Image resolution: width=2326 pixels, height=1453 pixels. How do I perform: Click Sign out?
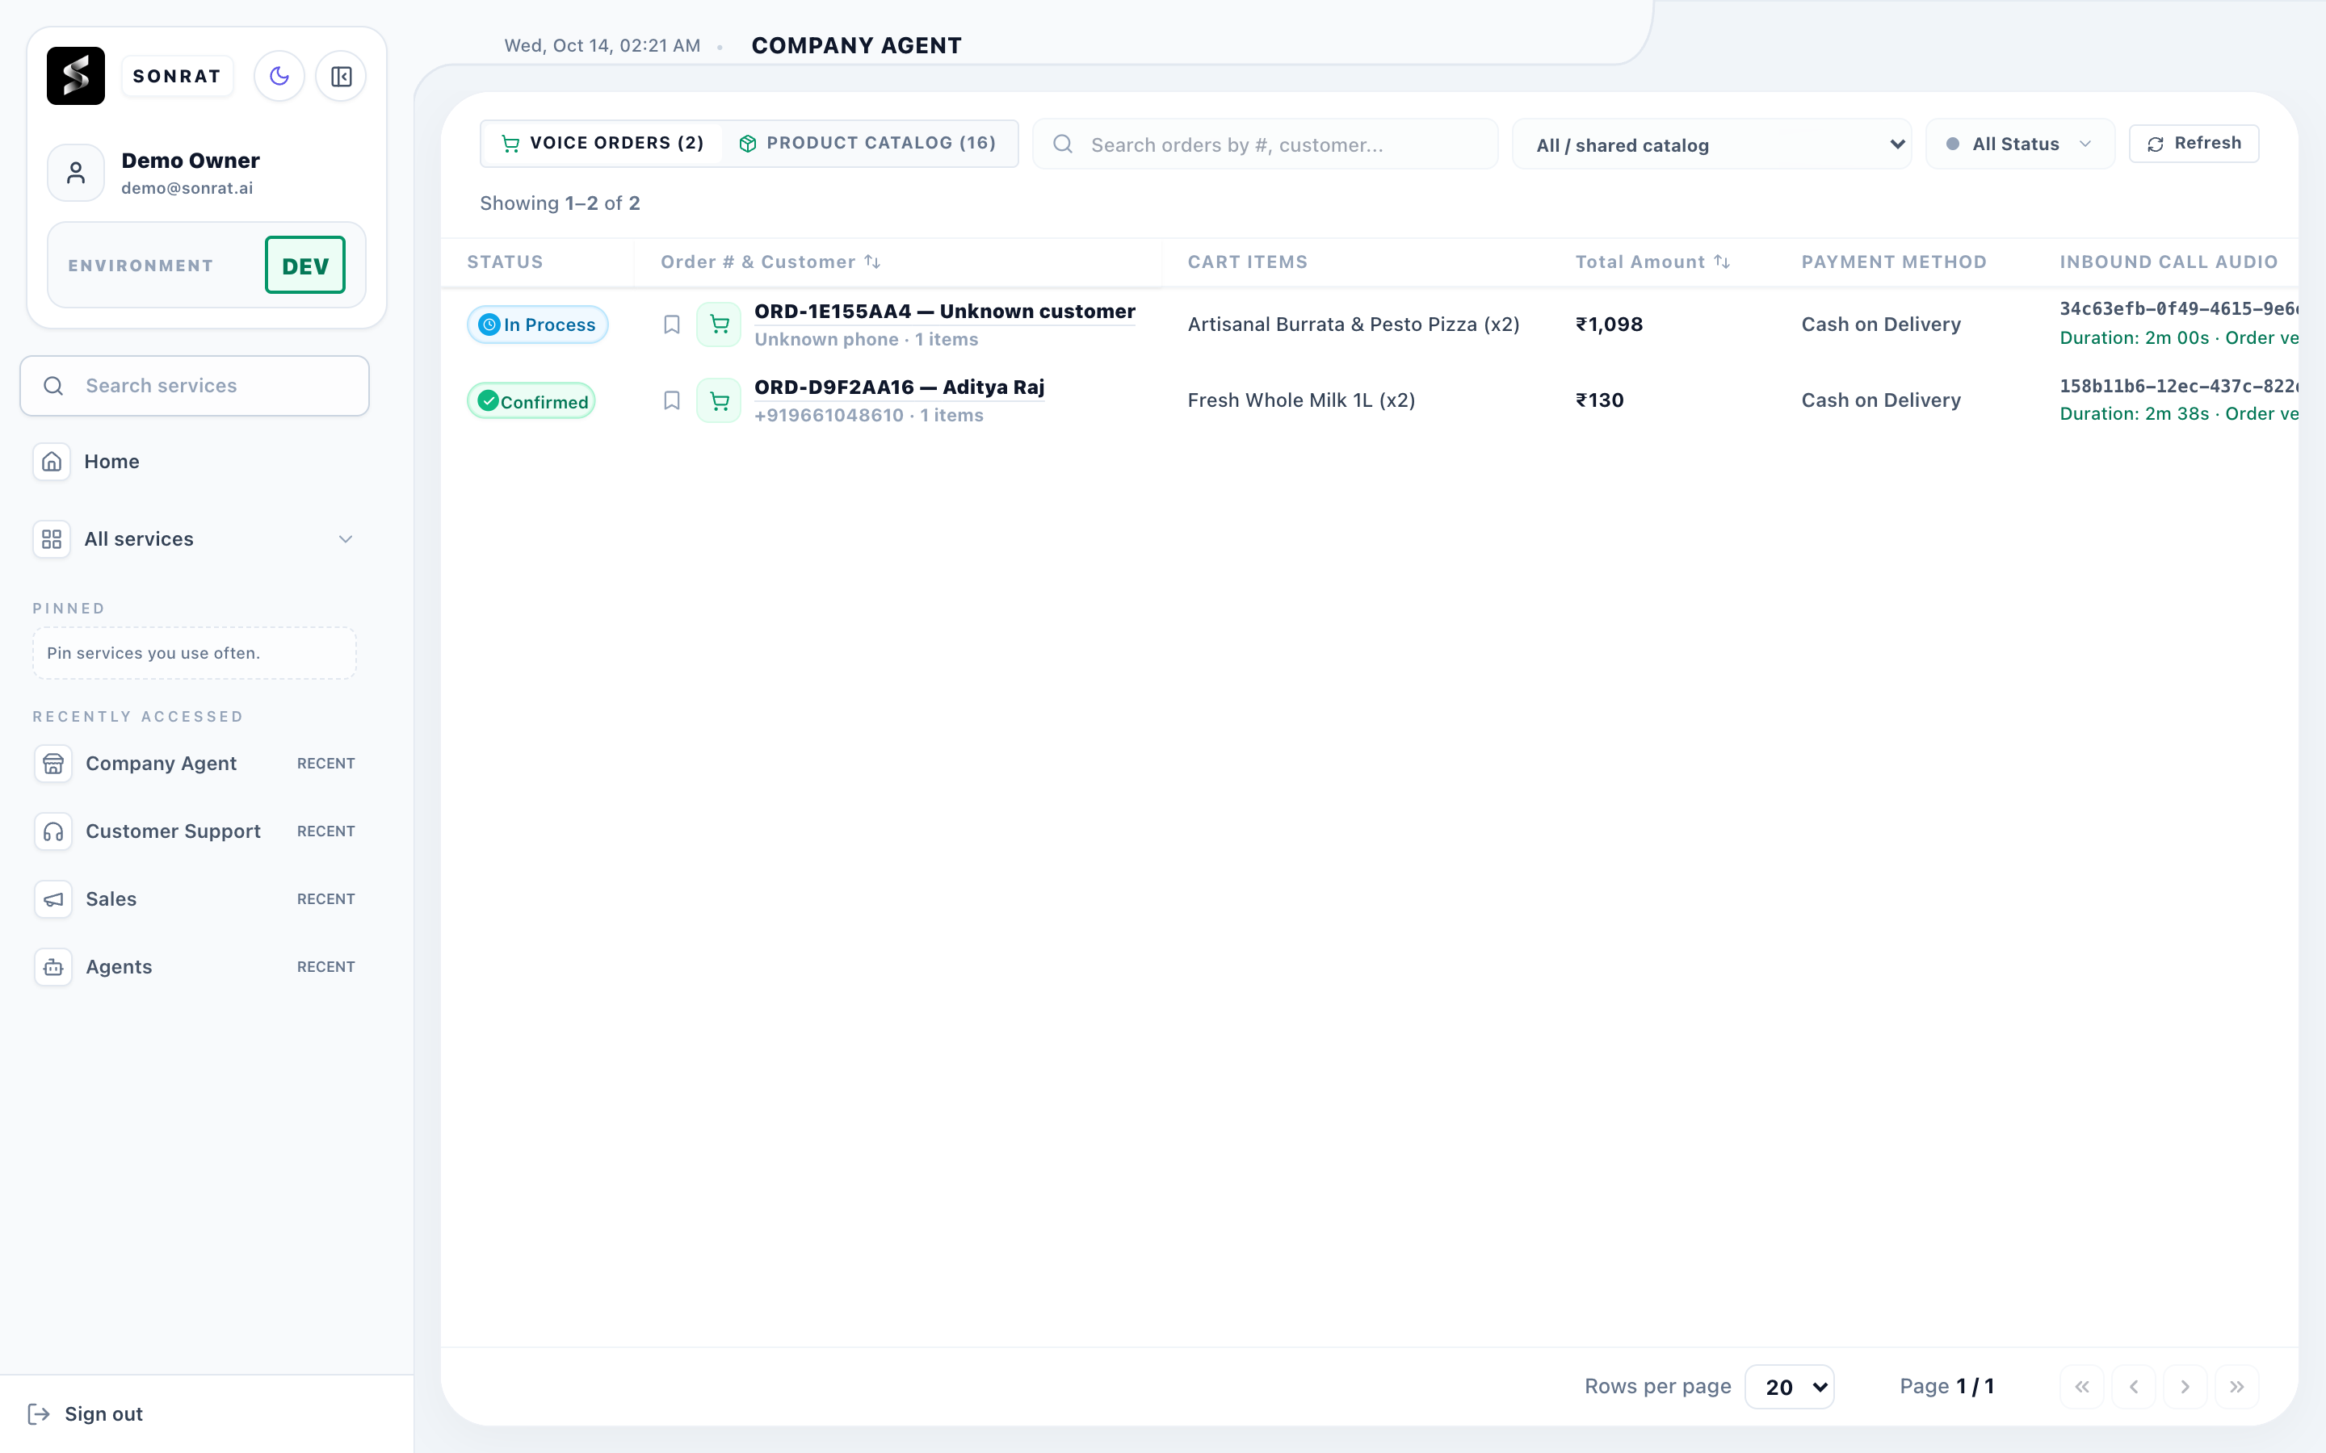coord(86,1413)
